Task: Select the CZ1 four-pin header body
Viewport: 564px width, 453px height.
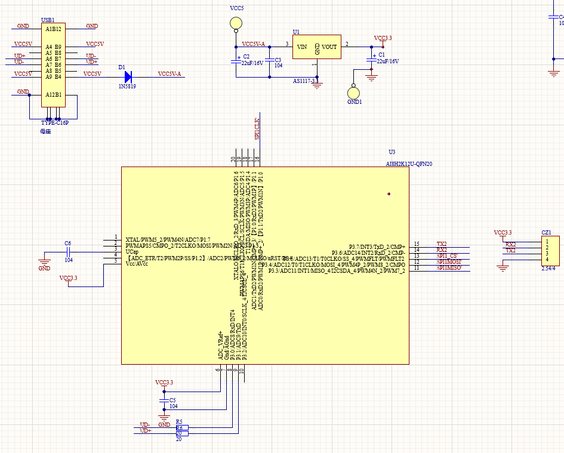Action: (x=550, y=251)
